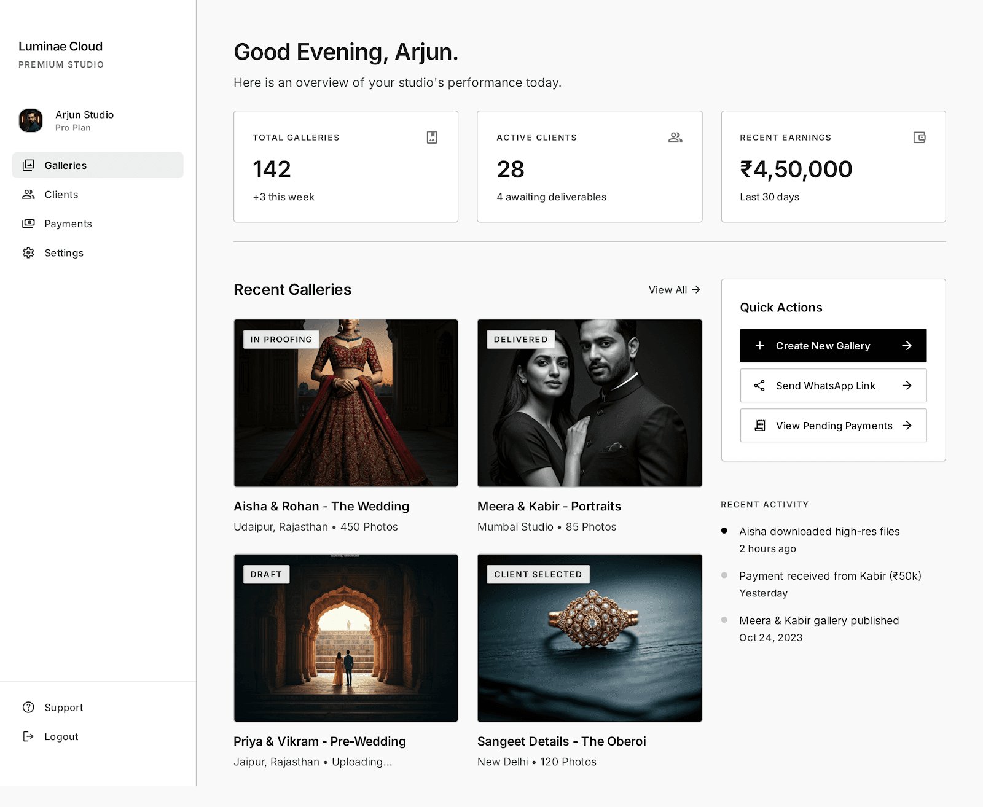The height and width of the screenshot is (807, 983).
Task: Click the View All galleries link
Action: click(x=675, y=289)
